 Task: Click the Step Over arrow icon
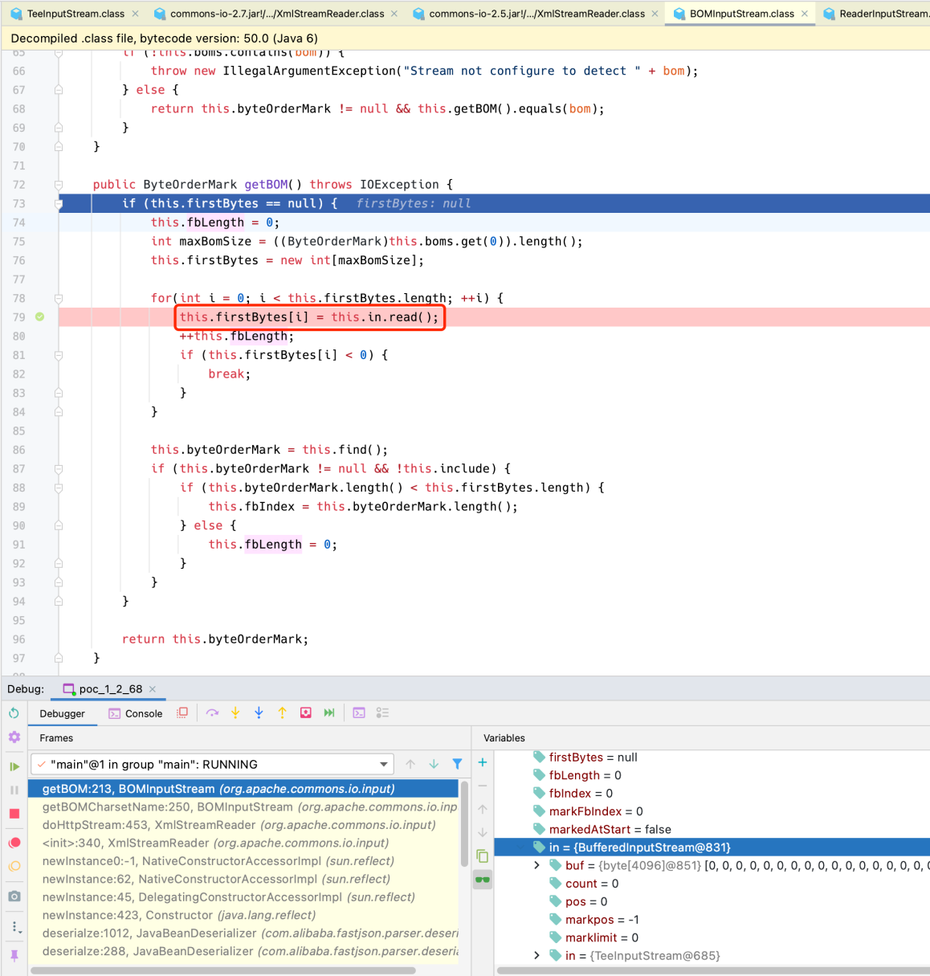click(x=212, y=713)
